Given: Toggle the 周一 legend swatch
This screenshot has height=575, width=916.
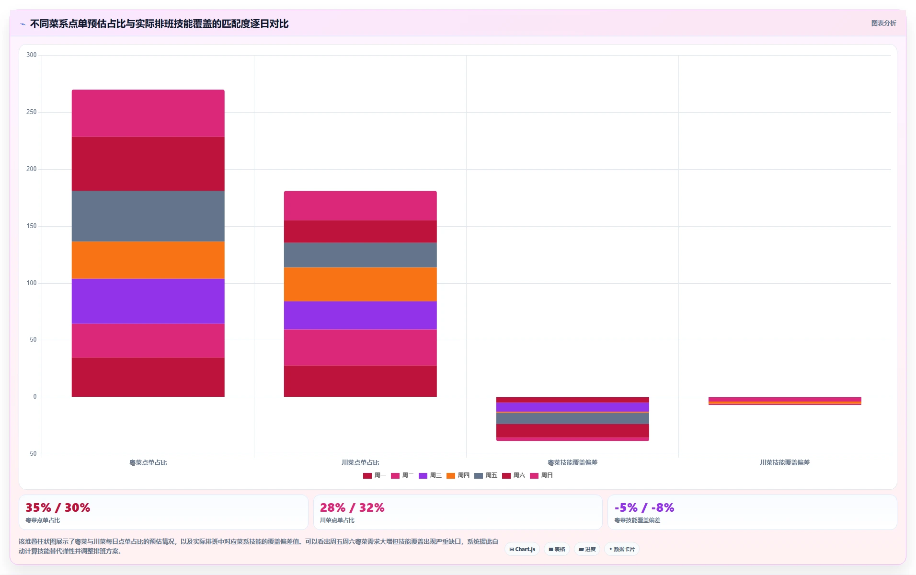Looking at the screenshot, I should pyautogui.click(x=367, y=475).
